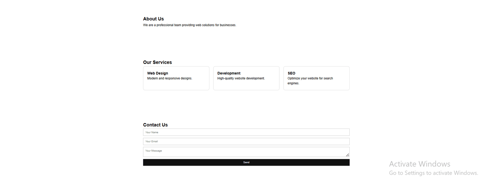Click the Your Message text area
Viewport: 492px width, 180px height.
(246, 152)
